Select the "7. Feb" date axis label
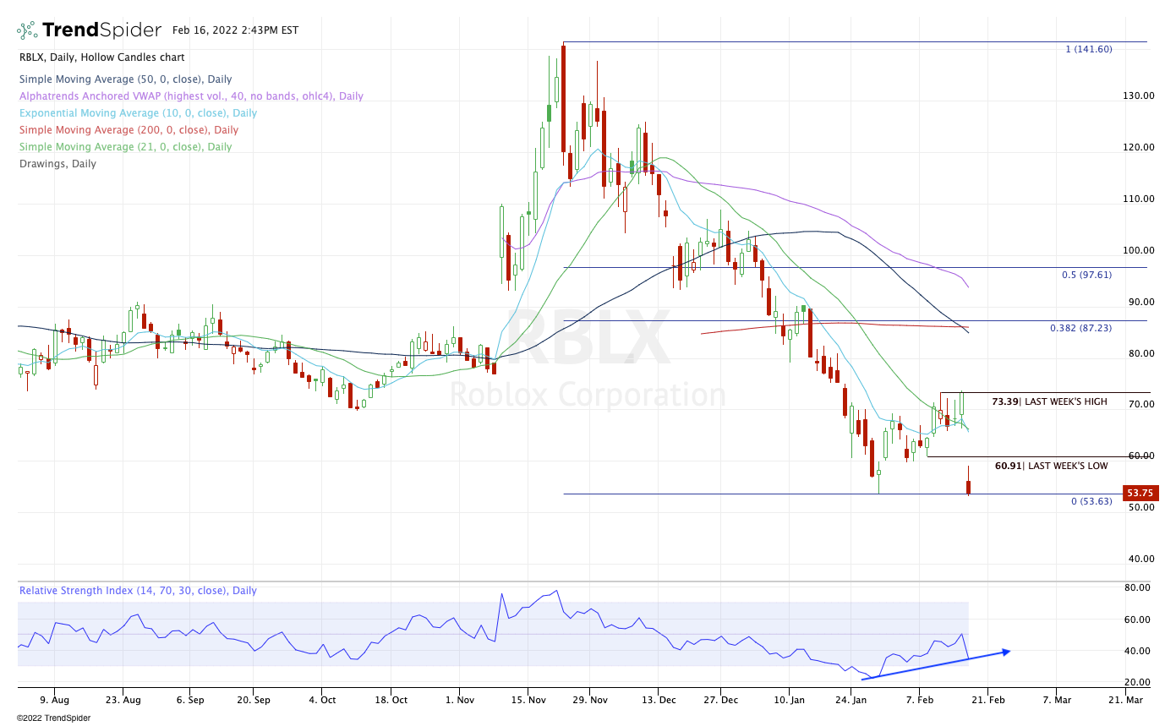This screenshot has width=1176, height=726. [x=920, y=700]
